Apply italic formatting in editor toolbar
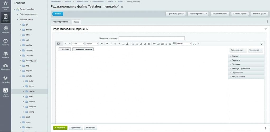 (111, 44)
